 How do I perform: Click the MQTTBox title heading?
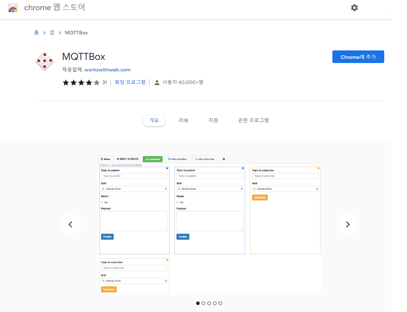pos(84,57)
